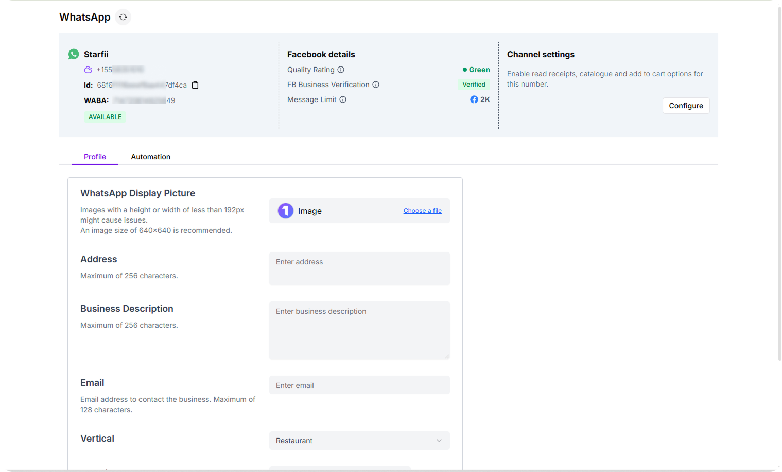Screen dimensions: 782x472
Task: Click the Green quality rating value
Action: [476, 70]
